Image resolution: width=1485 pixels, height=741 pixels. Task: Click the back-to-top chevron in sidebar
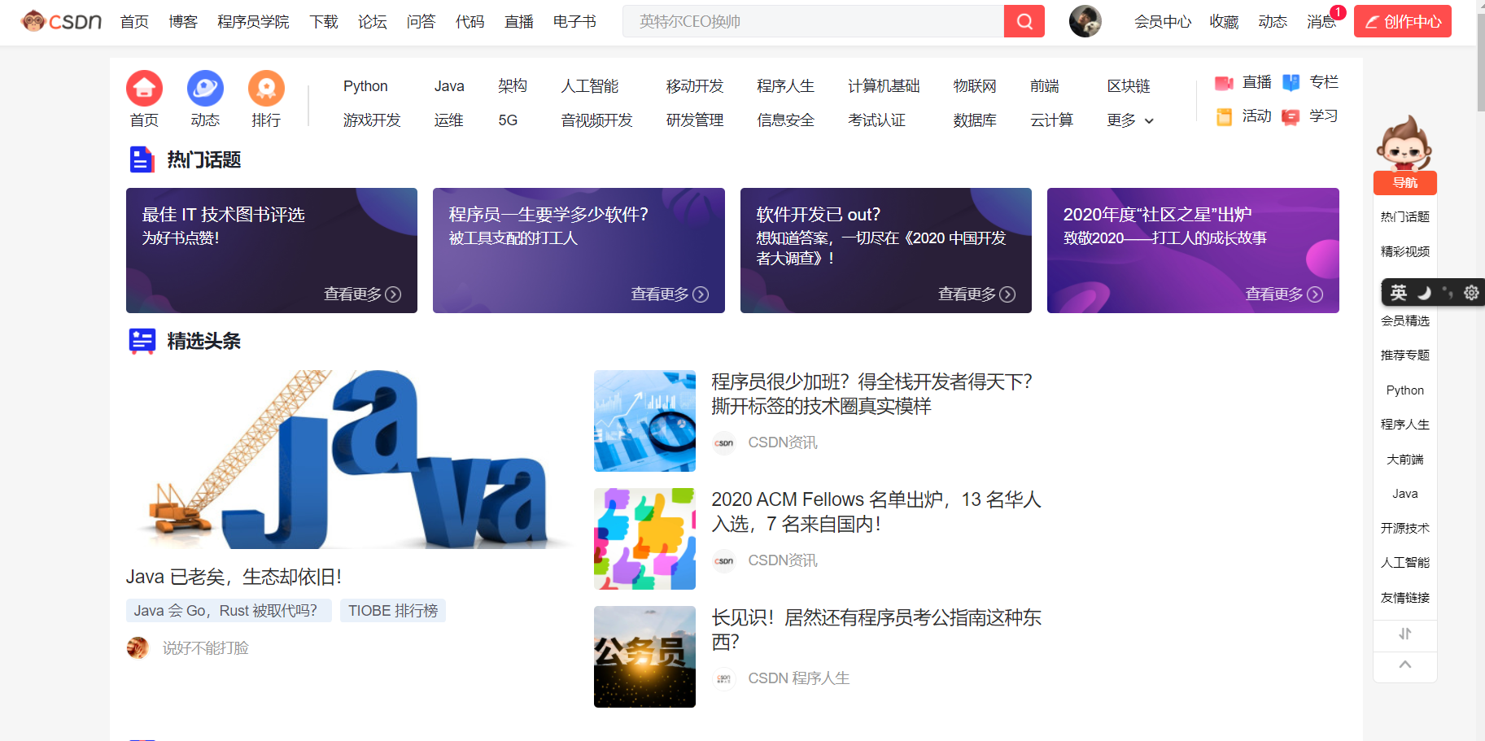coord(1404,665)
